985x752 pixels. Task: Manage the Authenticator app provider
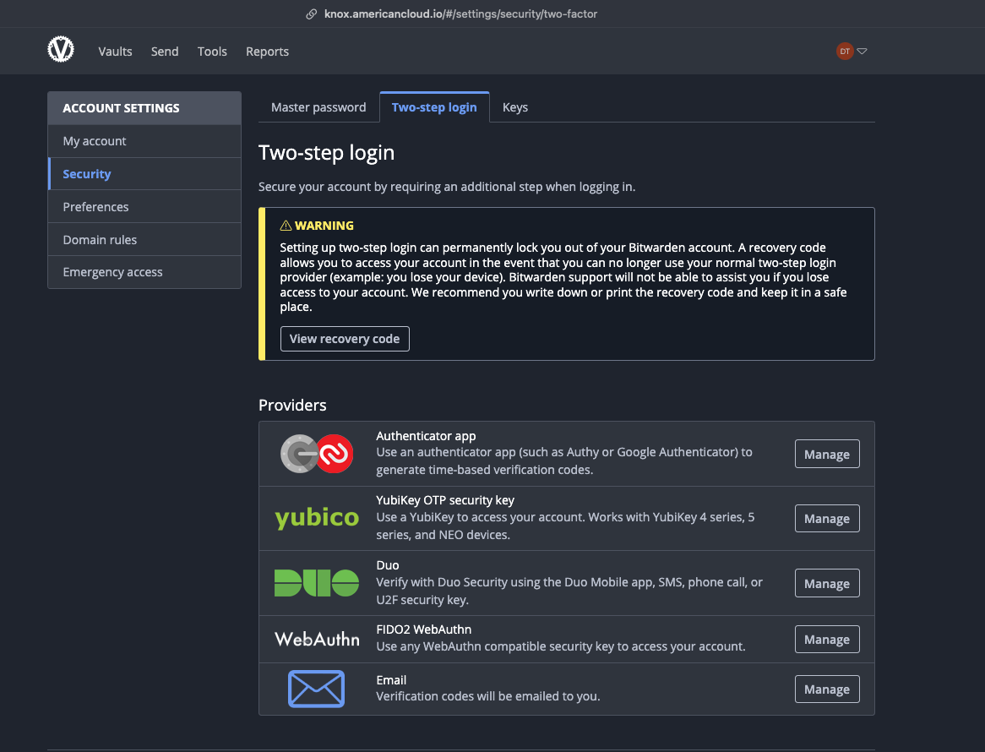pos(826,454)
